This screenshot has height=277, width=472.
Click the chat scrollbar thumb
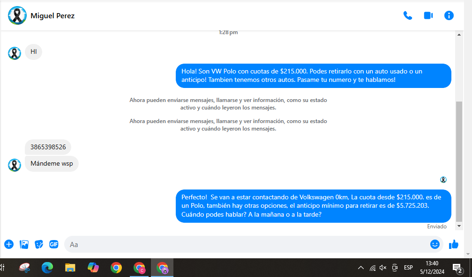(459, 161)
